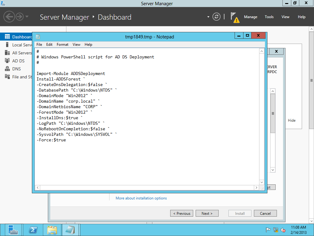Click the Action Center flag in system tray
This screenshot has height=236, width=314.
(268, 230)
